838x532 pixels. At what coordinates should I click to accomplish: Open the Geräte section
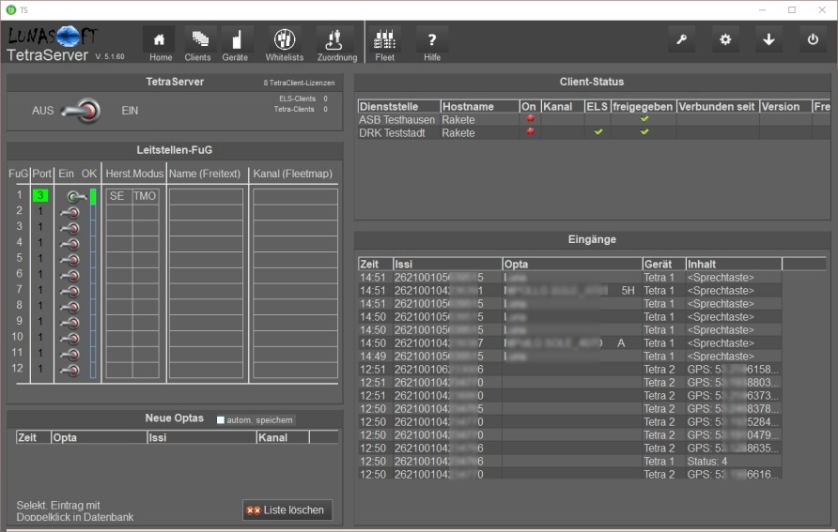point(236,42)
